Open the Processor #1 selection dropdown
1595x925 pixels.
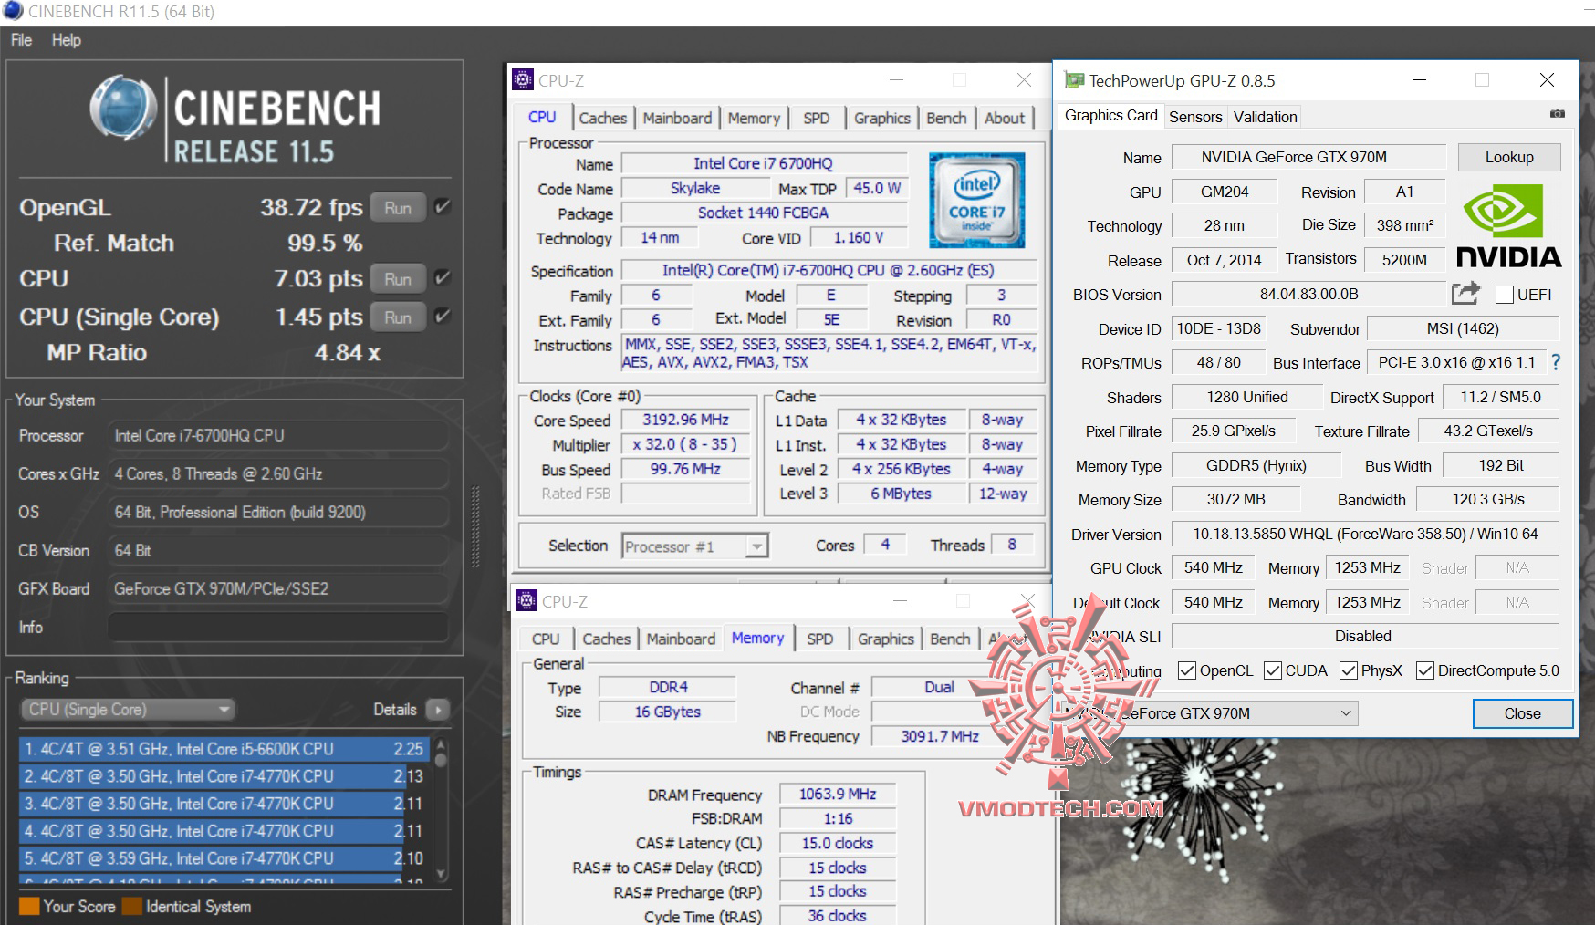point(695,546)
